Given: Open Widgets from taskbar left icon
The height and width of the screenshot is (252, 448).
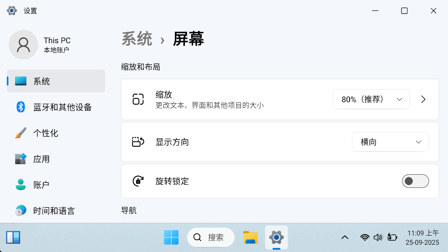Looking at the screenshot, I should tap(13, 237).
